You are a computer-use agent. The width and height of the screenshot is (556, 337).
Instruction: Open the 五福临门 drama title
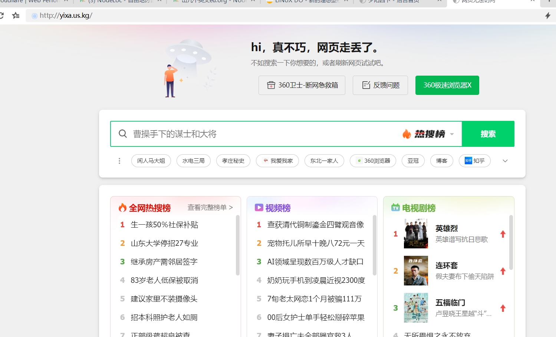pos(450,303)
